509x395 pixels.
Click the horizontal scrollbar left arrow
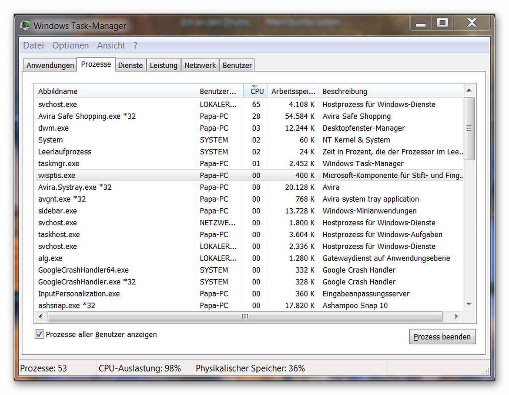pyautogui.click(x=40, y=317)
